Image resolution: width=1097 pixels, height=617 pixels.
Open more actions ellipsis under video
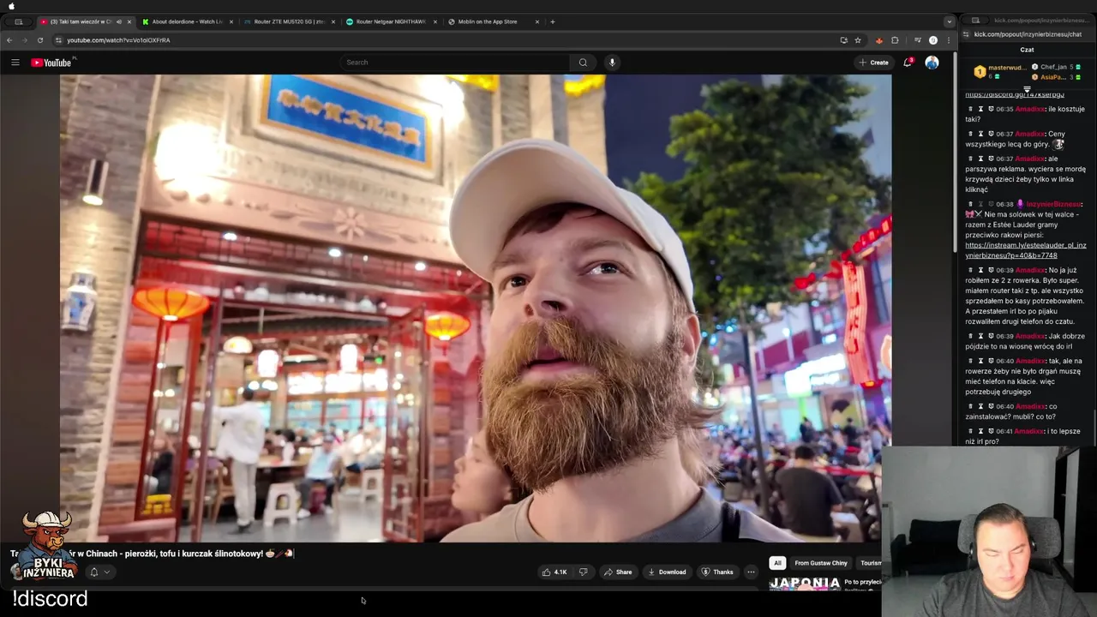751,572
